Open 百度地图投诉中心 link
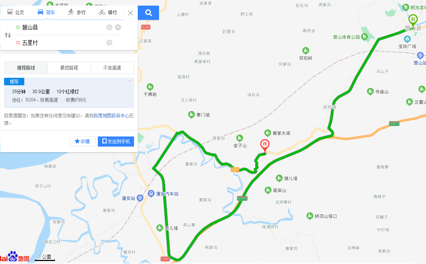The image size is (426, 264). (x=111, y=116)
